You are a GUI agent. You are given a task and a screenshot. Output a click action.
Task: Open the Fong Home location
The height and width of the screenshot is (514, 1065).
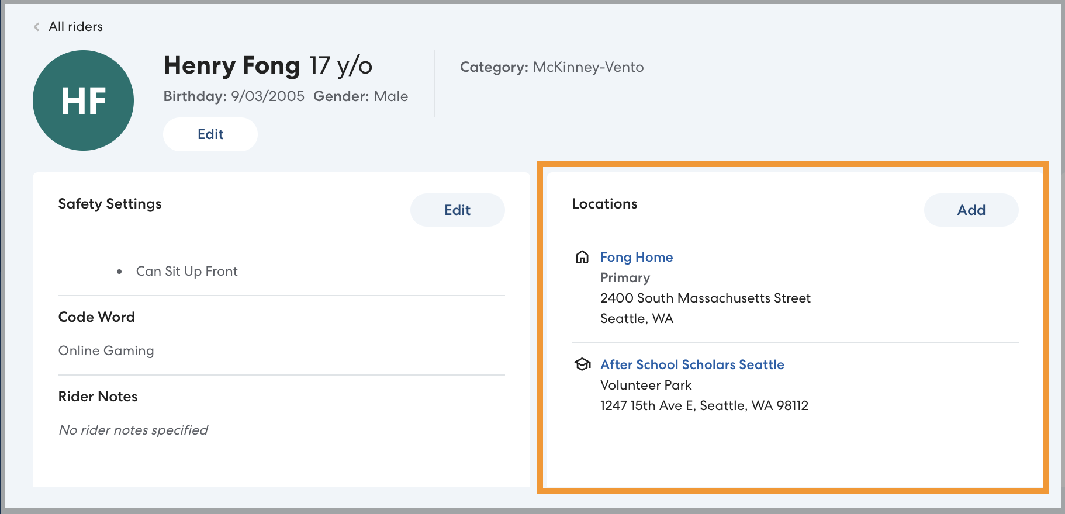tap(637, 258)
